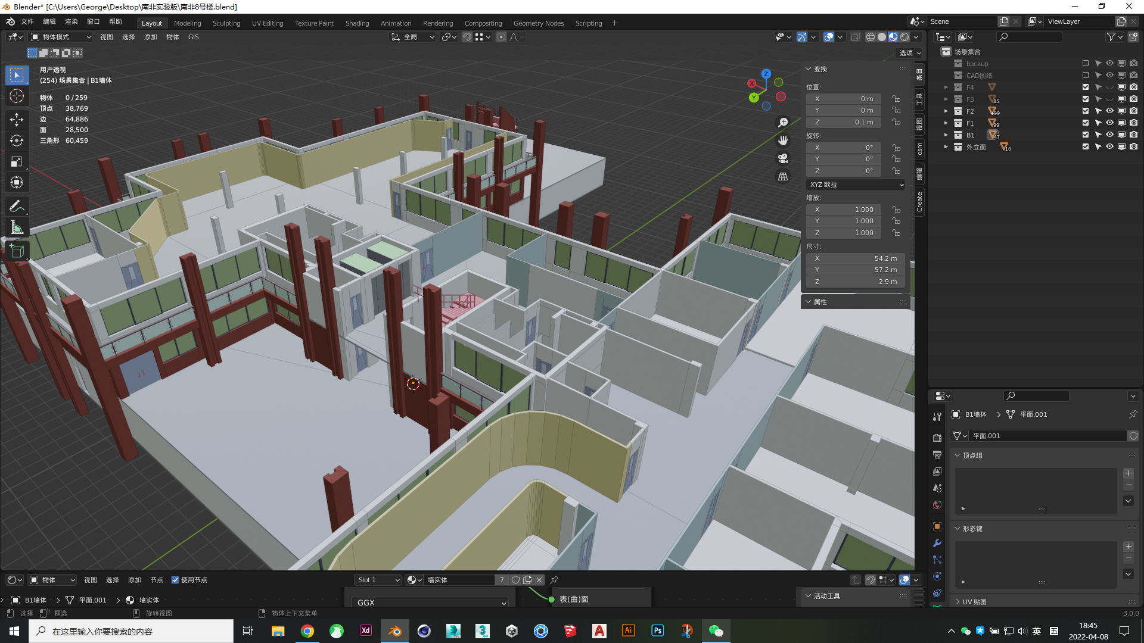Expand the 属性 attributes section
This screenshot has height=643, width=1144.
822,301
